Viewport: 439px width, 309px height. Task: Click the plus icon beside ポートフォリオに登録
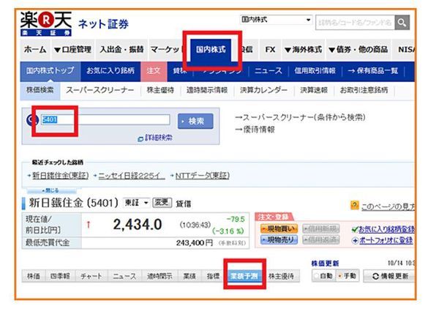(x=355, y=241)
